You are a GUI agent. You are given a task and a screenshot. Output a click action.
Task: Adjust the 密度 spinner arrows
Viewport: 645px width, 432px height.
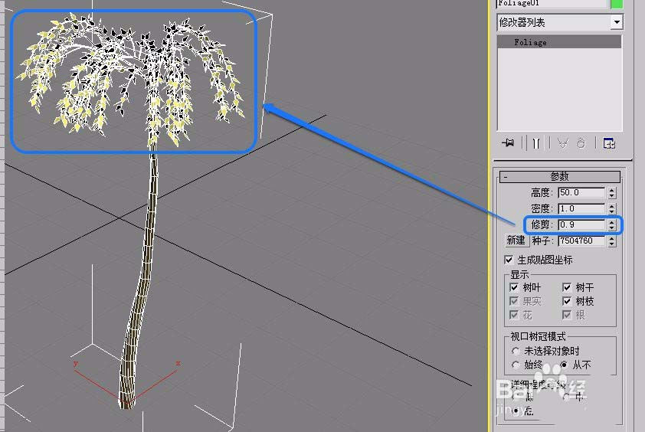pyautogui.click(x=612, y=208)
